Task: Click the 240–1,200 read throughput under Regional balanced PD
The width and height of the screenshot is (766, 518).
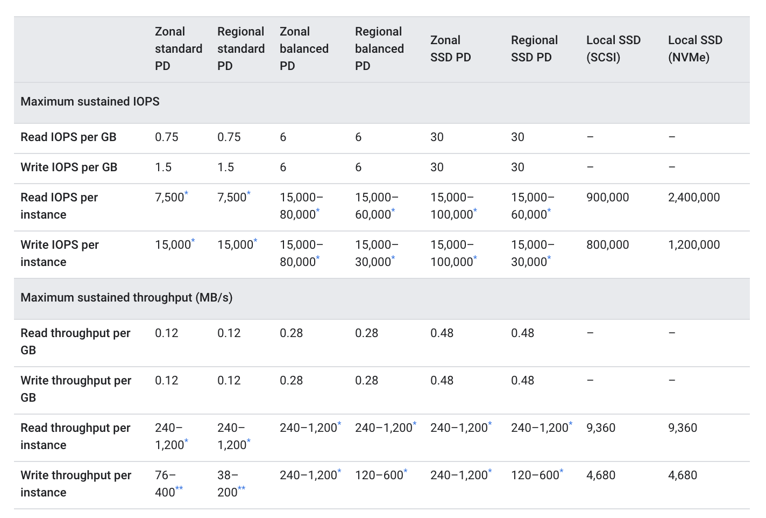Action: coord(384,428)
